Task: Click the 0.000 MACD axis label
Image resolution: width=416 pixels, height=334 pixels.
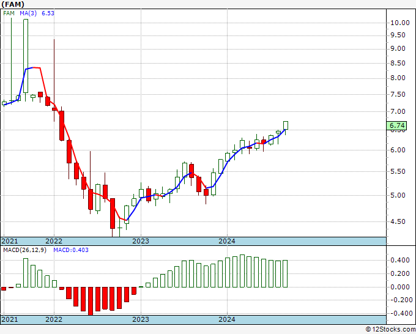Action: [400, 287]
